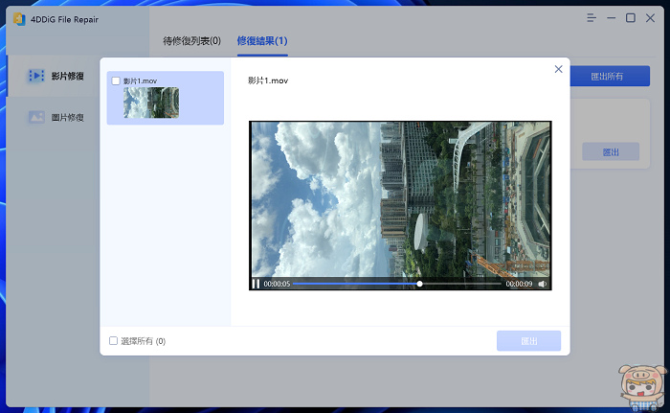Enable the 選擇所有 select-all checkbox
Viewport: 670px width, 413px height.
[x=114, y=340]
